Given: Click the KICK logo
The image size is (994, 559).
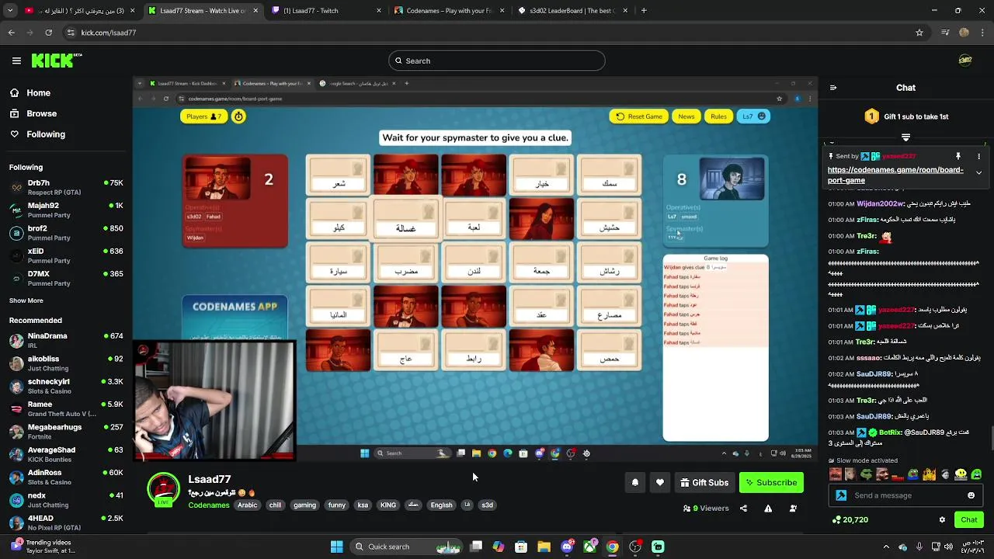Looking at the screenshot, I should 56,61.
